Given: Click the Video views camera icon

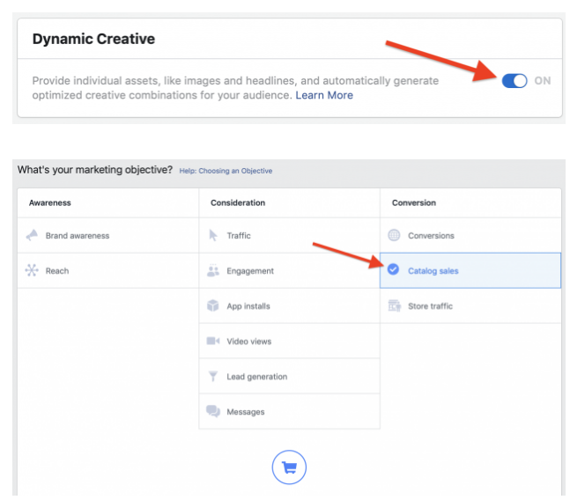Looking at the screenshot, I should [213, 342].
